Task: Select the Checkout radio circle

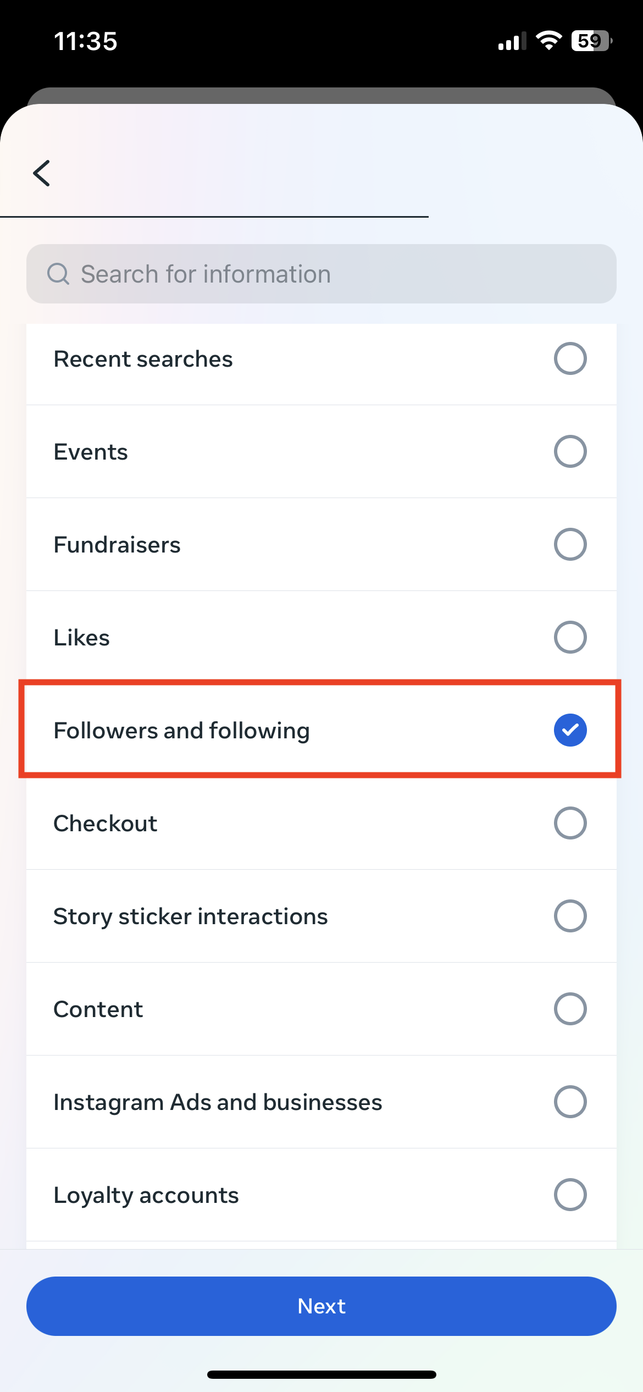Action: (x=570, y=823)
